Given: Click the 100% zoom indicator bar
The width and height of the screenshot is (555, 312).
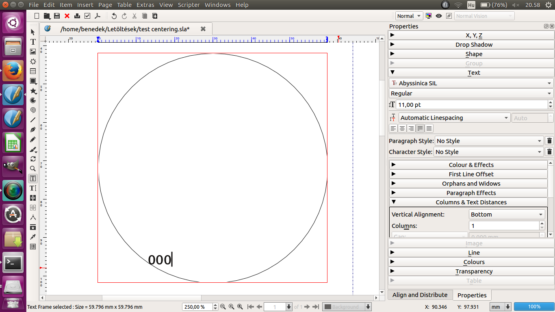Looking at the screenshot, I should (x=534, y=307).
